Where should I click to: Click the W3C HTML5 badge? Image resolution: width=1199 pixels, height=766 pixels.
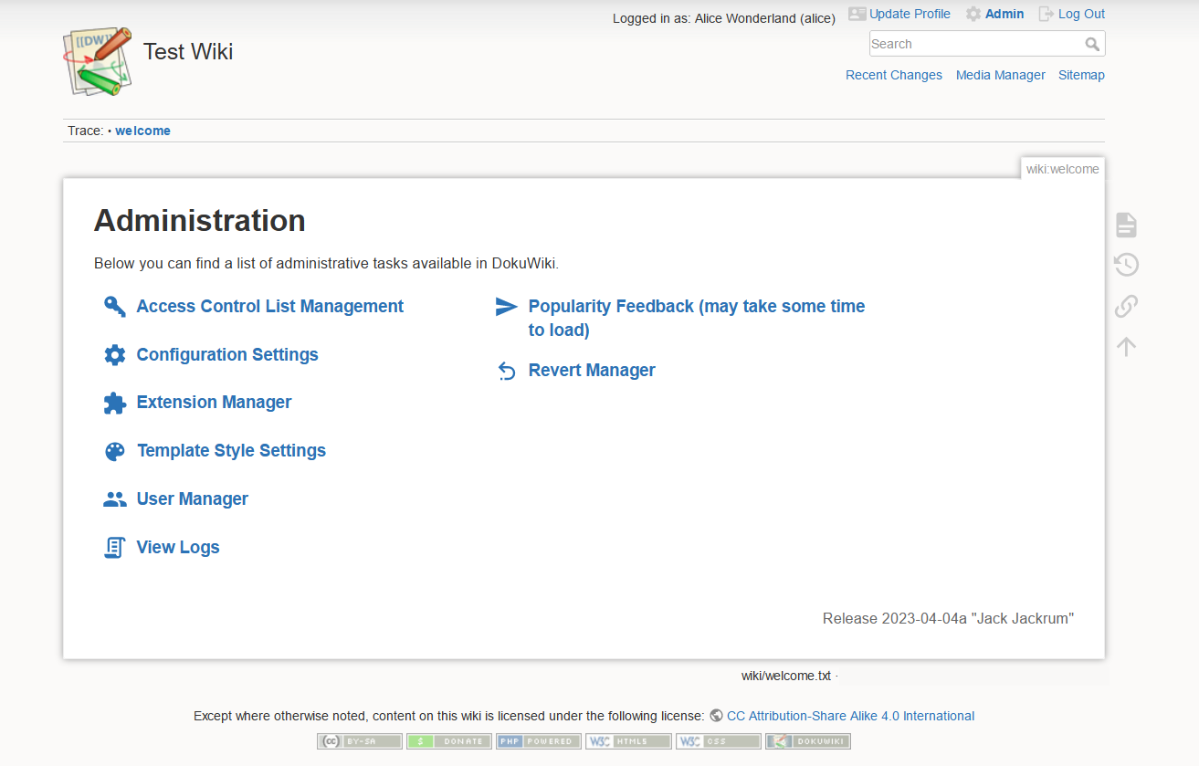[628, 741]
